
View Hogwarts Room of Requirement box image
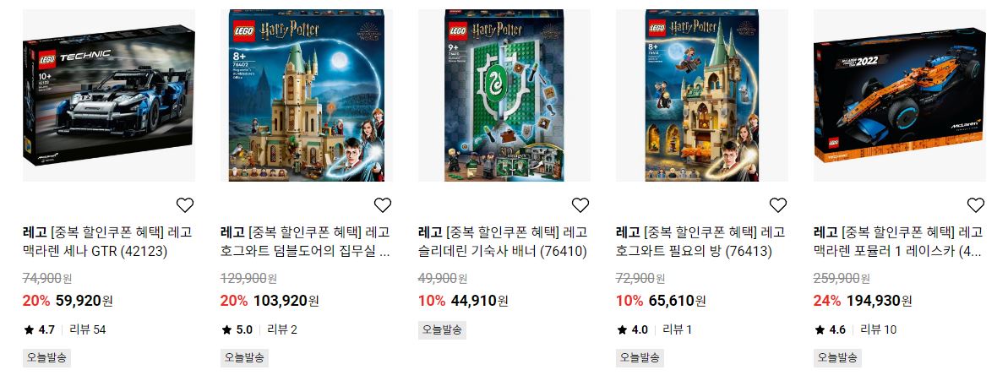tap(702, 95)
